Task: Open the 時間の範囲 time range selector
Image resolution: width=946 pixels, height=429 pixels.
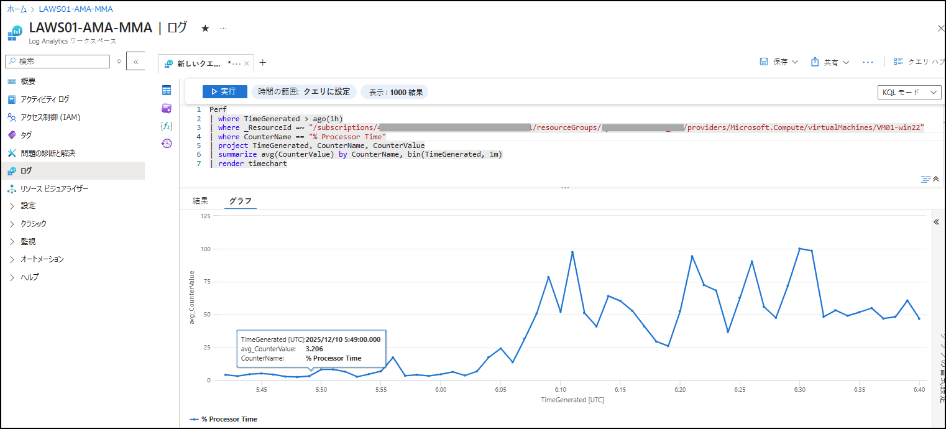Action: [x=304, y=92]
